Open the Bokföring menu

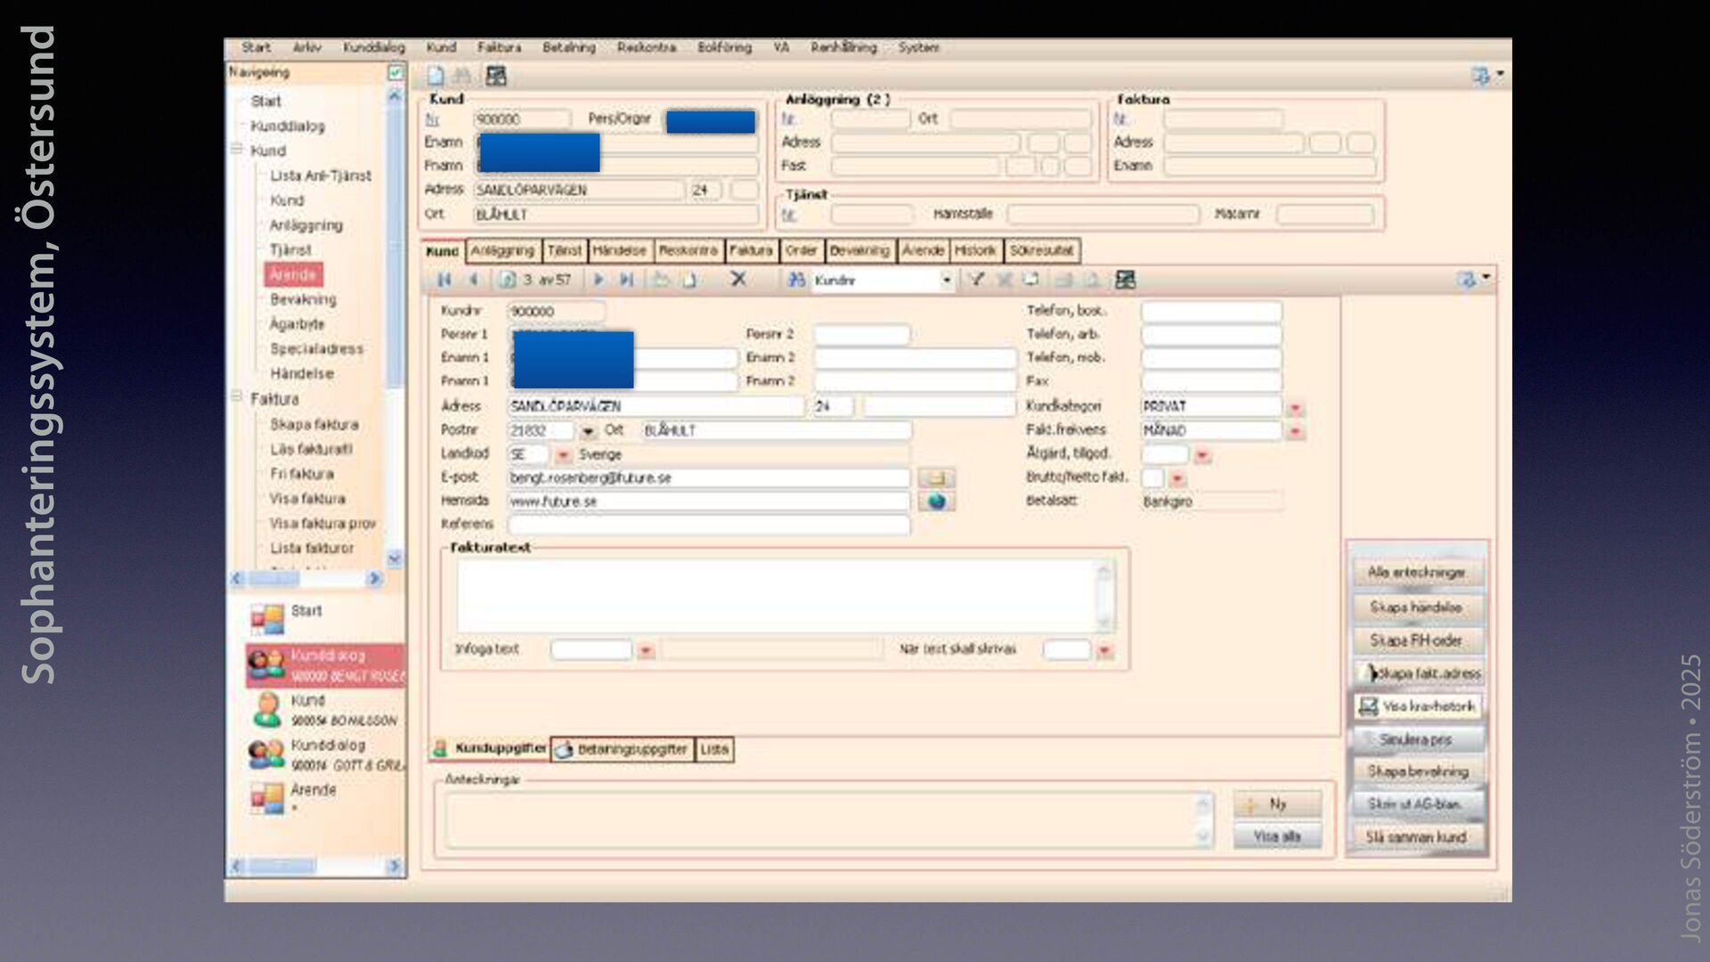[724, 47]
